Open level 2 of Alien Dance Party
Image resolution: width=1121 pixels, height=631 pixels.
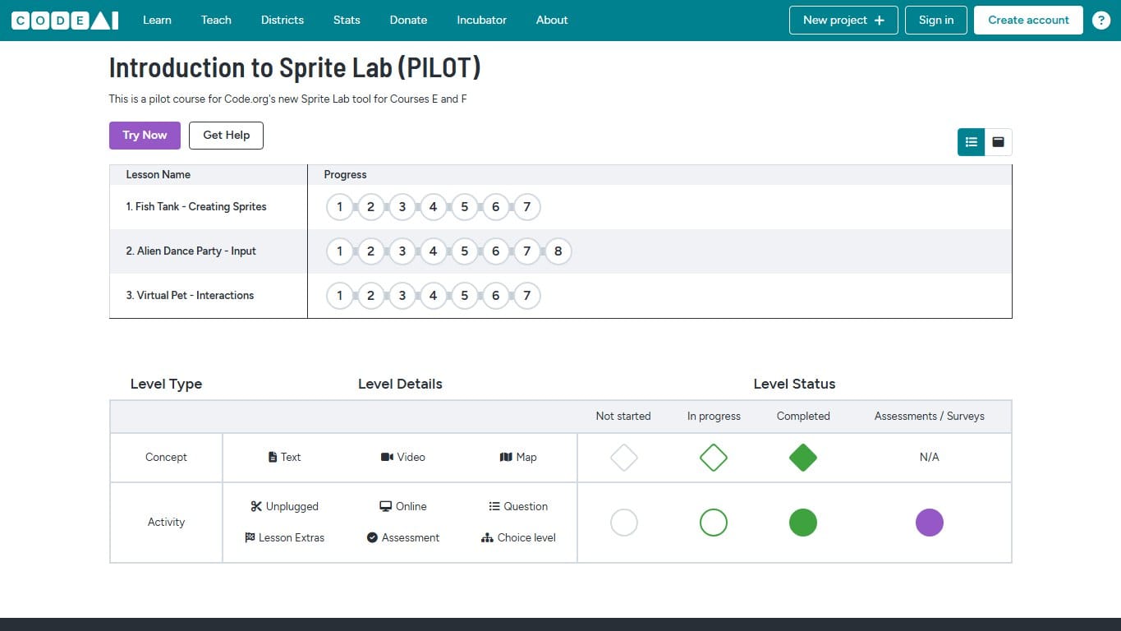(371, 251)
